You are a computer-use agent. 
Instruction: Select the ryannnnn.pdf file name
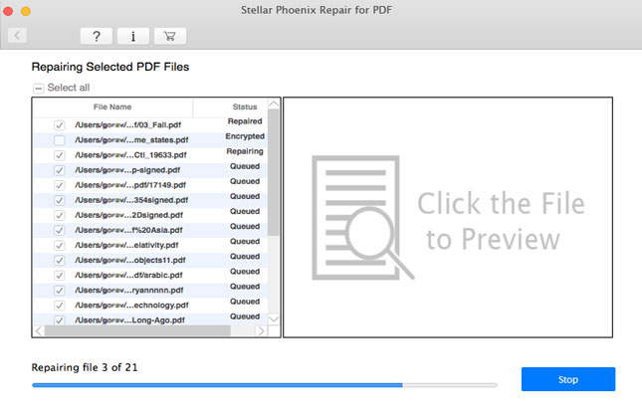click(x=129, y=291)
